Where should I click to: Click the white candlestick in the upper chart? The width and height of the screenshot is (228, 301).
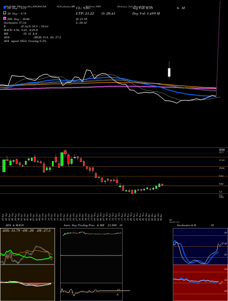[x=169, y=72]
